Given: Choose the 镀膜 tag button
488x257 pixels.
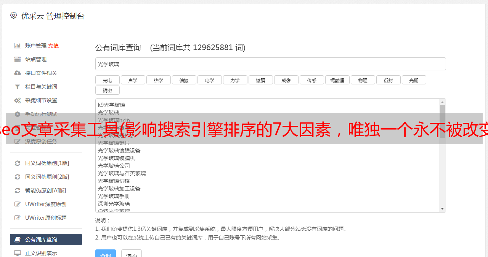Looking at the screenshot, I should pos(260,80).
